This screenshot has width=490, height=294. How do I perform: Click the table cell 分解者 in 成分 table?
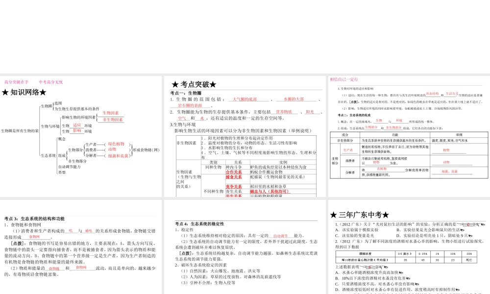pyautogui.click(x=350, y=172)
